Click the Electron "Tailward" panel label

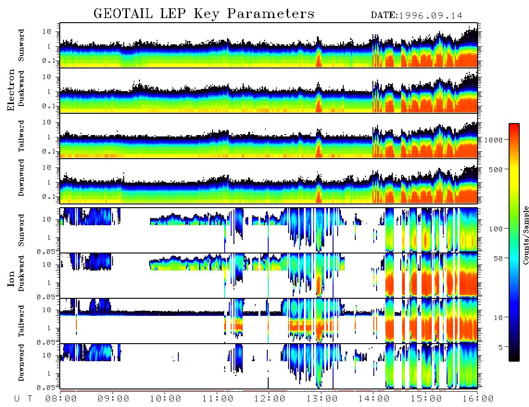point(21,136)
